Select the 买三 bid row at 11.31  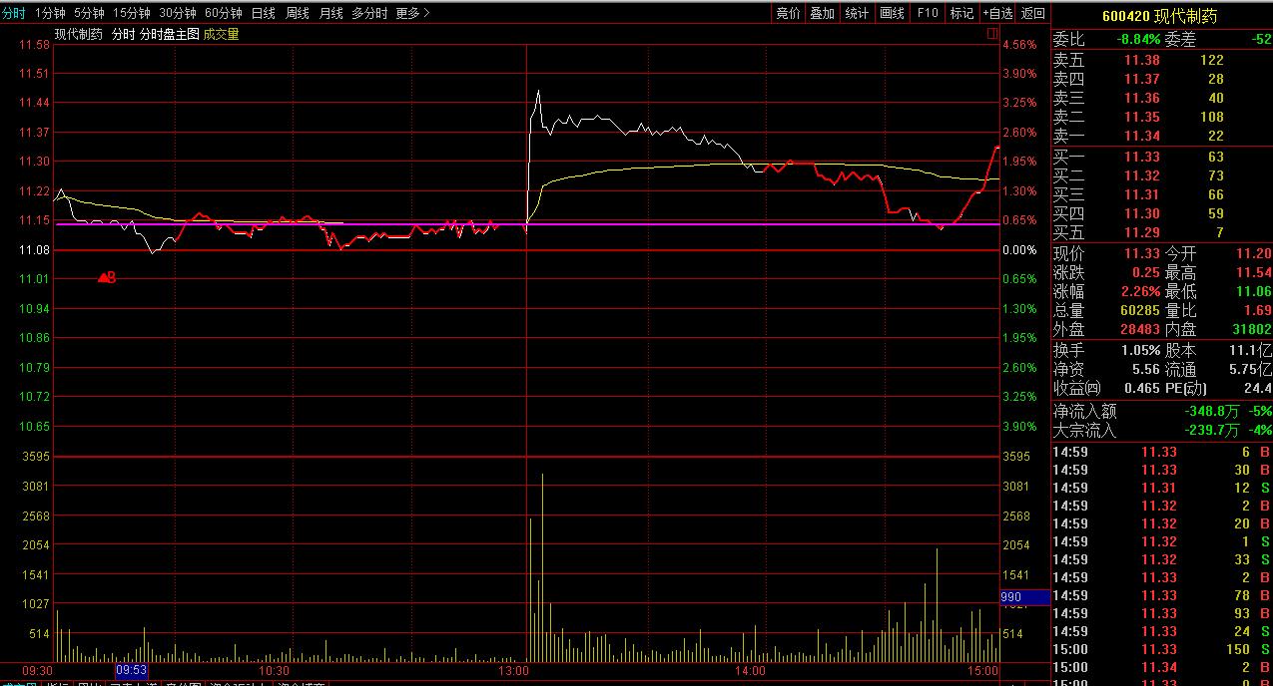[1161, 194]
